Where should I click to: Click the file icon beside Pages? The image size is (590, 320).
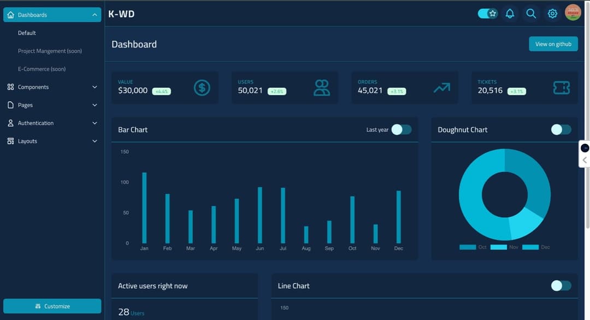point(10,105)
